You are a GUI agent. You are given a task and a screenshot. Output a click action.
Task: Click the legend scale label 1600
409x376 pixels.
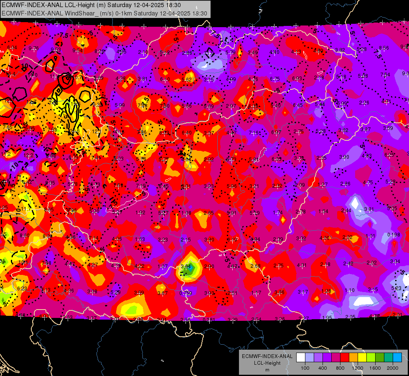[x=375, y=368]
